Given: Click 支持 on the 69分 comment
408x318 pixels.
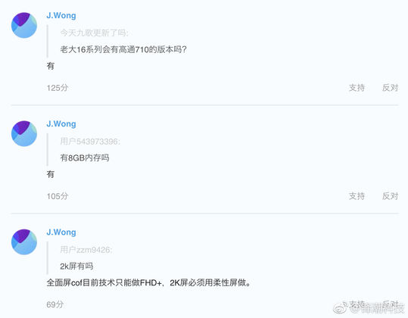Looking at the screenshot, I should tap(357, 304).
